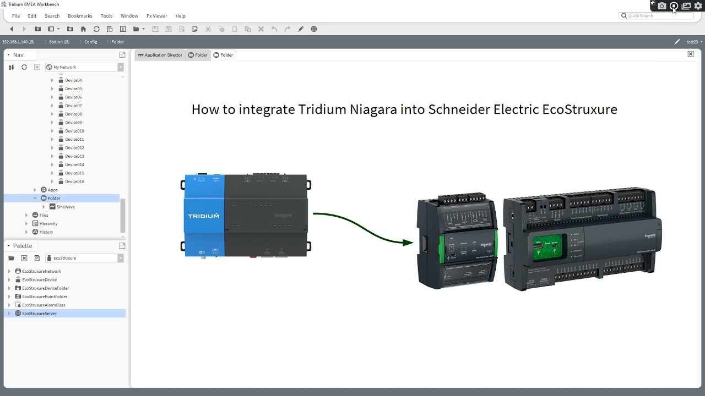Open the File menu
705x396 pixels.
pyautogui.click(x=16, y=16)
